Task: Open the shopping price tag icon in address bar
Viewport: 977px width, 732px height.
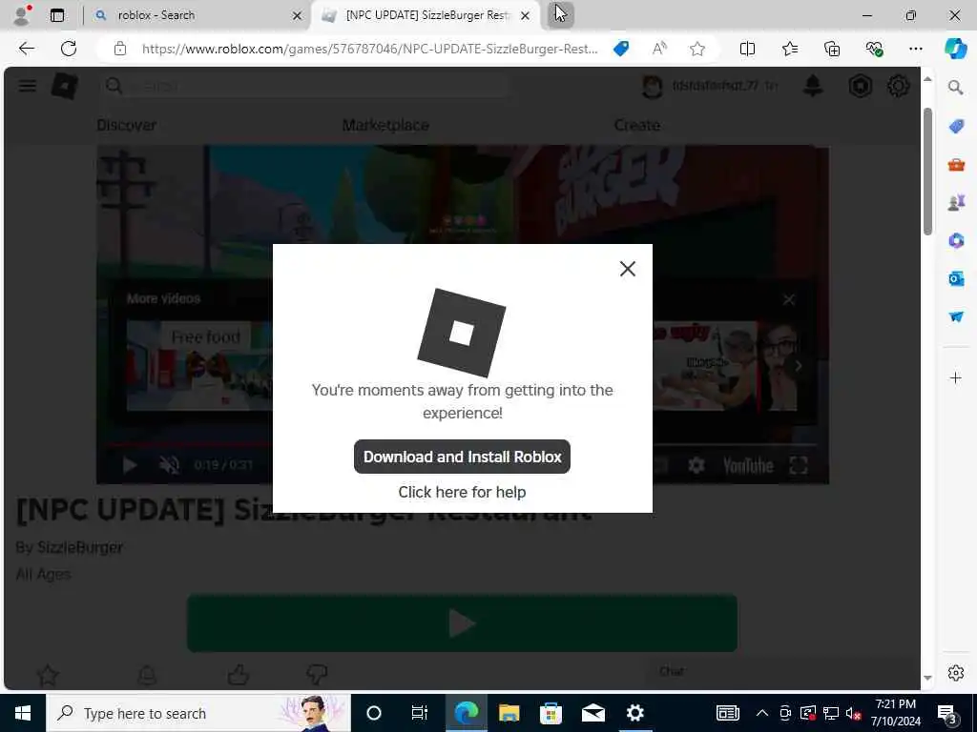Action: pos(620,49)
